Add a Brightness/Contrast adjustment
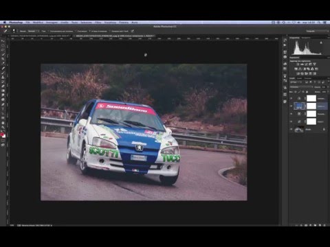Image resolution: width=330 pixels, height=247 pixels. [x=298, y=64]
